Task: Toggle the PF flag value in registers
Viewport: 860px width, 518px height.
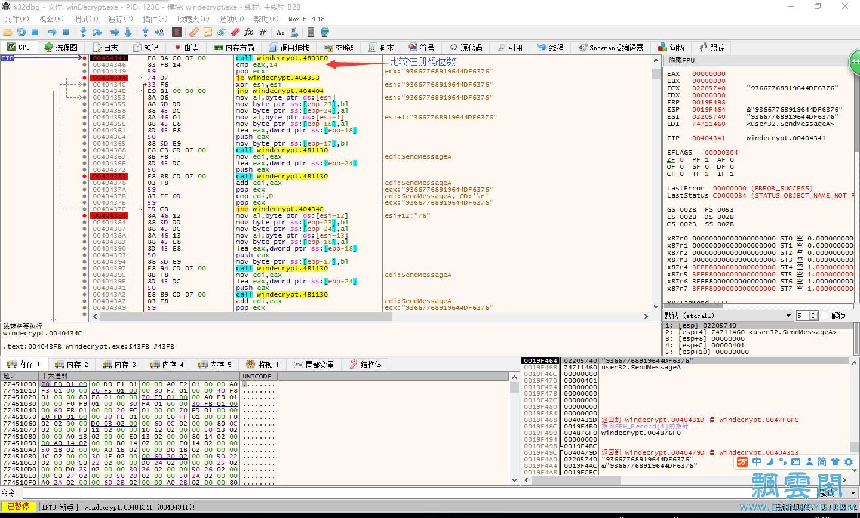Action: pos(707,160)
